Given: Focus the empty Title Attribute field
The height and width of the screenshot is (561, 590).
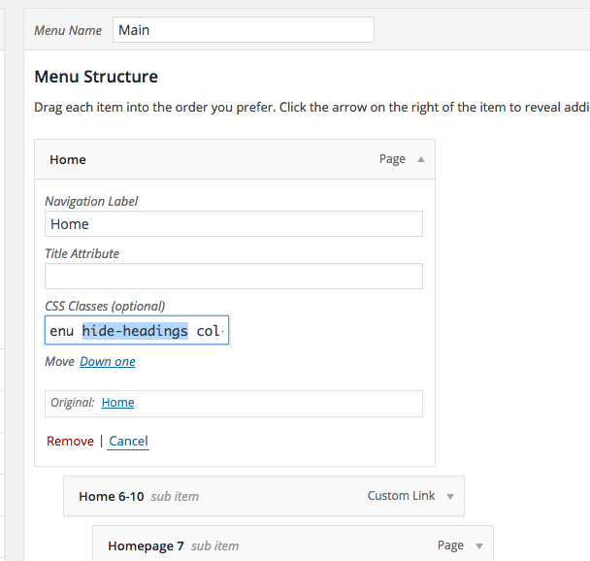Looking at the screenshot, I should click(x=234, y=277).
